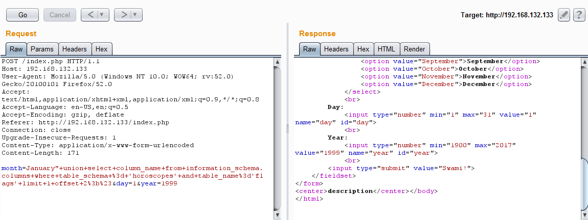
Task: Send the request with Go button
Action: click(22, 15)
